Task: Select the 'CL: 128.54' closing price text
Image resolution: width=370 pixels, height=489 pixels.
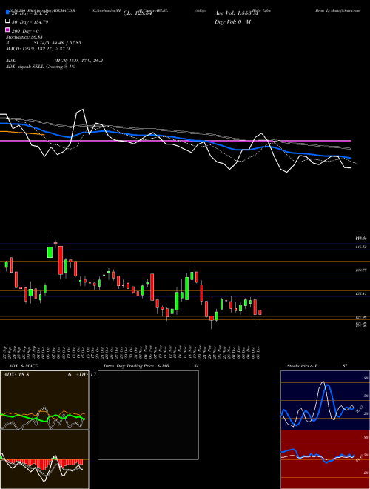Action: [x=138, y=13]
